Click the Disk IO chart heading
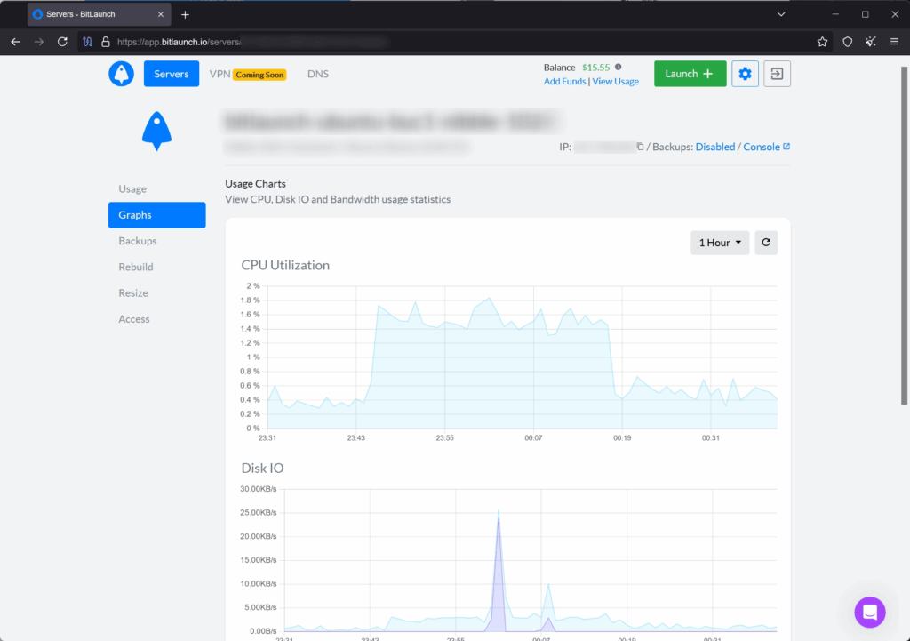 (262, 468)
